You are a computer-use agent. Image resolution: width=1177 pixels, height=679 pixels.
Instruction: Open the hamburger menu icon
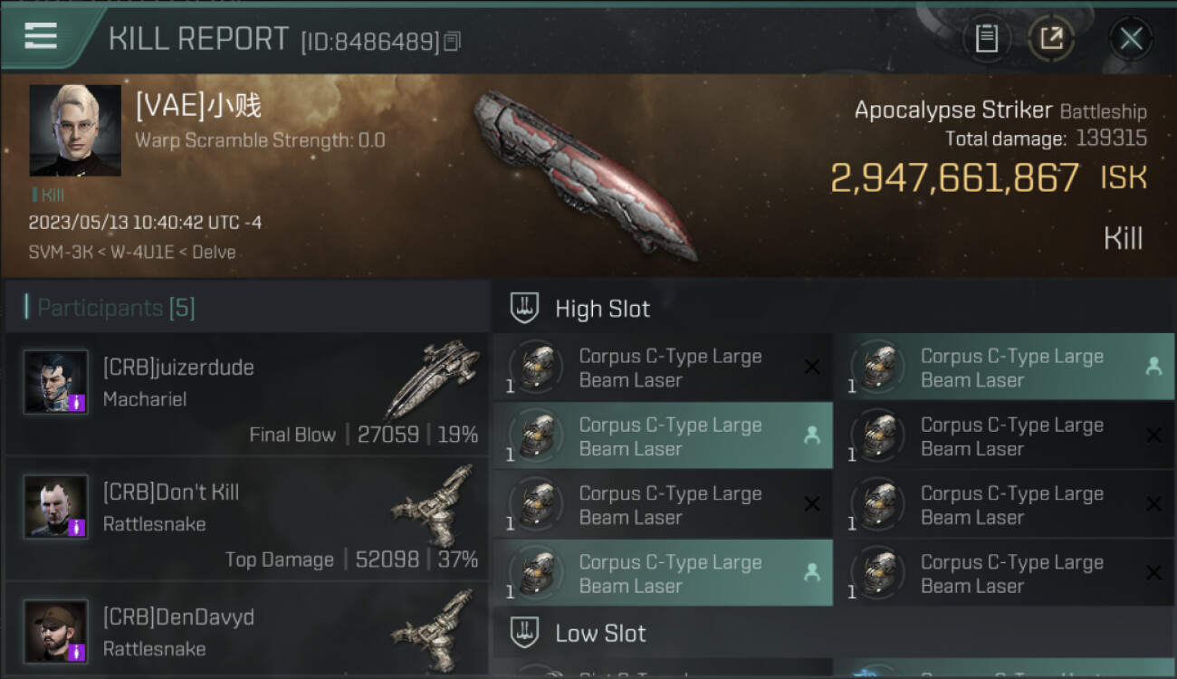point(41,36)
